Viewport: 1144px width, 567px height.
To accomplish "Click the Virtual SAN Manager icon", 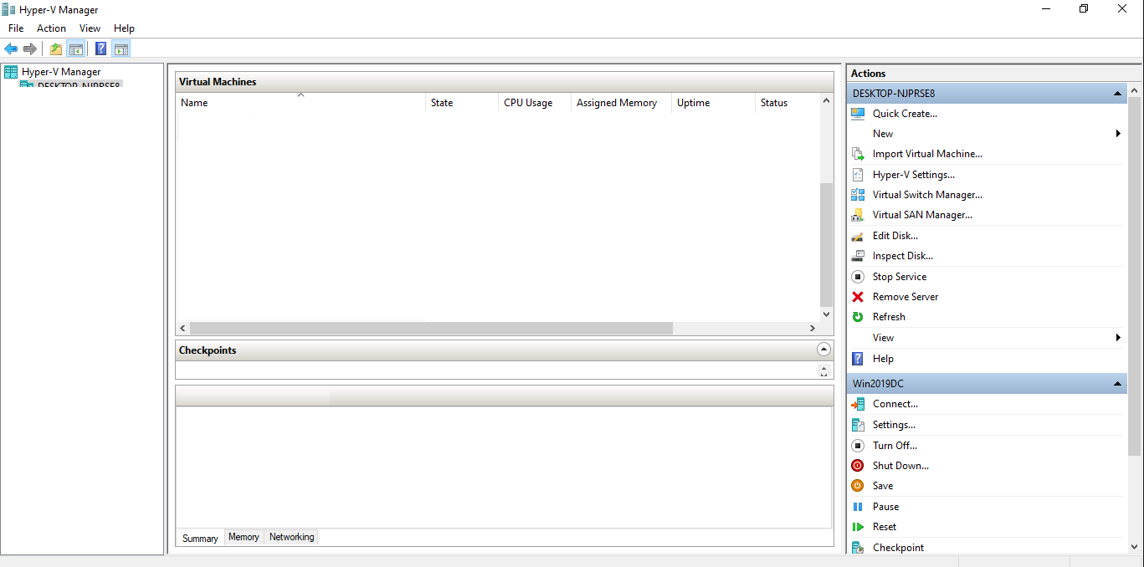I will (858, 215).
